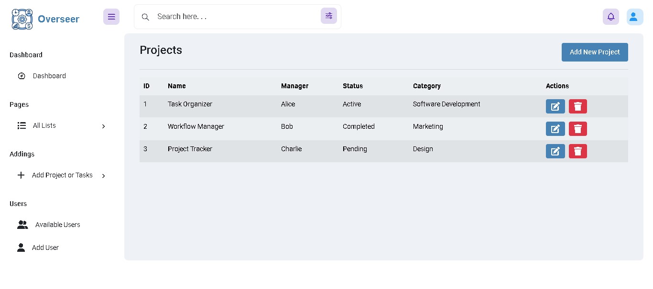The image size is (653, 289).
Task: Expand Add Project or Tasks chevron
Action: tap(104, 175)
